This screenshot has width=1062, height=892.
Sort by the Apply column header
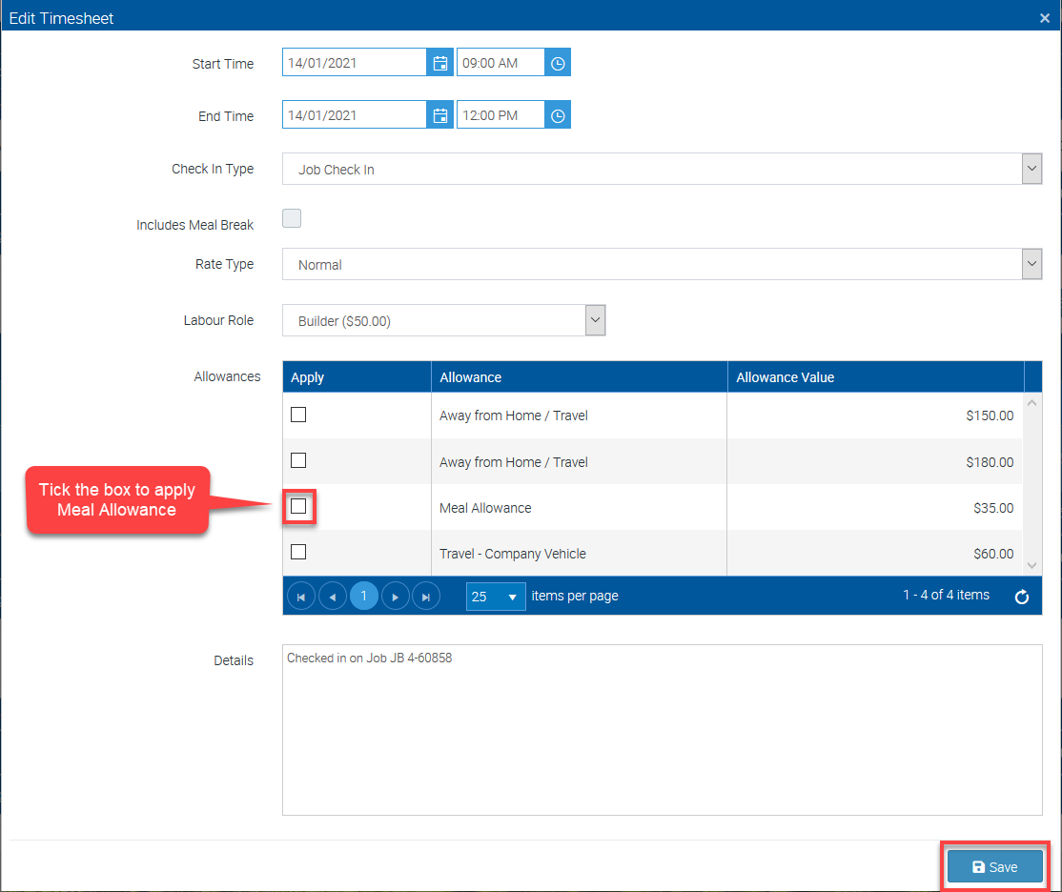tap(357, 377)
